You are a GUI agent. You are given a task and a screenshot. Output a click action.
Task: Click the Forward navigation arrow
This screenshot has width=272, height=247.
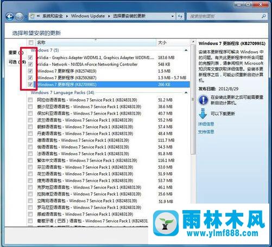pyautogui.click(x=19, y=17)
